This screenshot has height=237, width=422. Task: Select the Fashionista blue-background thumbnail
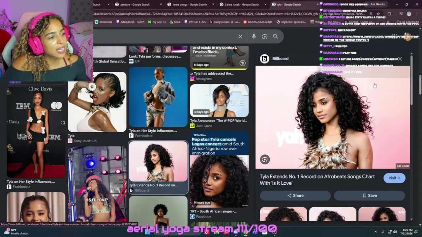[158, 97]
